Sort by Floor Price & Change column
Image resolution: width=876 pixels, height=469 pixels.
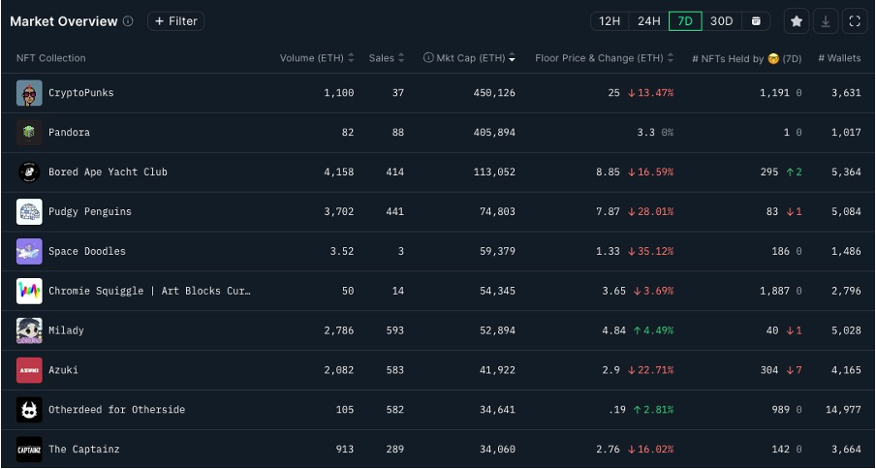coord(604,58)
